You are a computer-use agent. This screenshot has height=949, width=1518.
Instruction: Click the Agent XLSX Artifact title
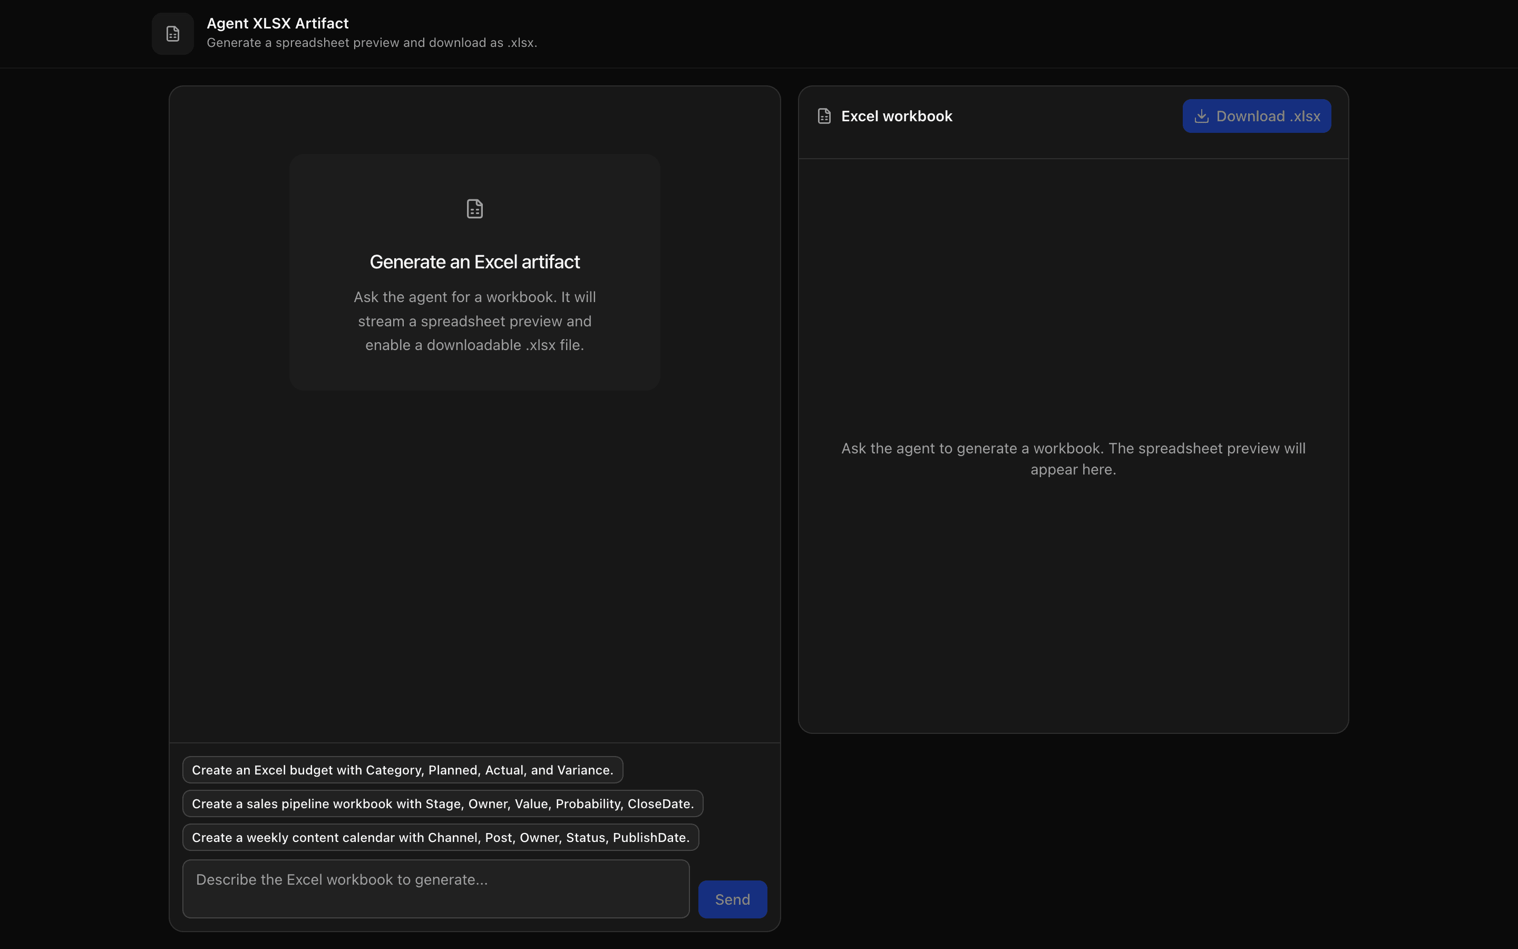tap(277, 23)
